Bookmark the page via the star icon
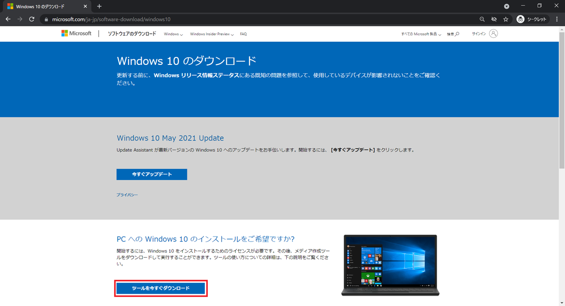Image resolution: width=565 pixels, height=306 pixels. [505, 19]
